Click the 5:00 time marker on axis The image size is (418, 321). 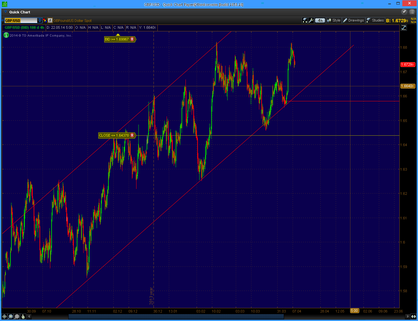(354, 311)
